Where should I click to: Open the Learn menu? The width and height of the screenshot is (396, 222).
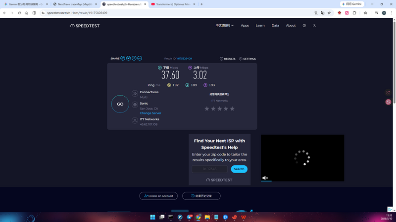pyautogui.click(x=260, y=26)
